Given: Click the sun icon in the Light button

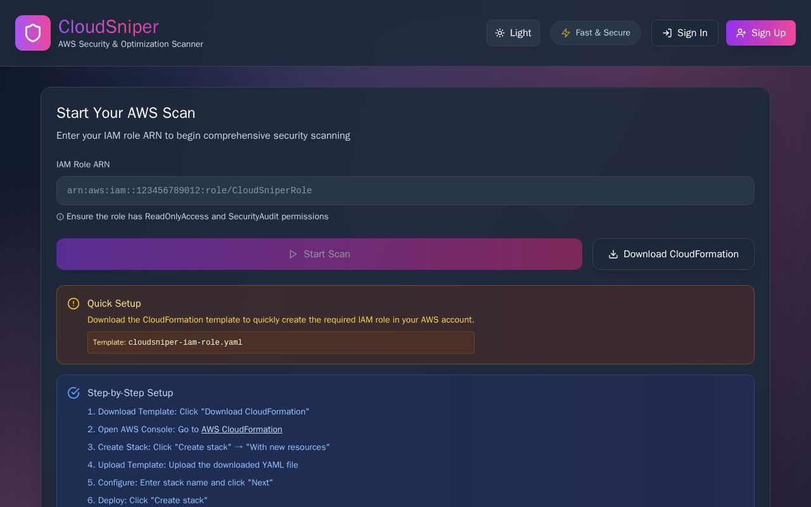Looking at the screenshot, I should click(500, 33).
